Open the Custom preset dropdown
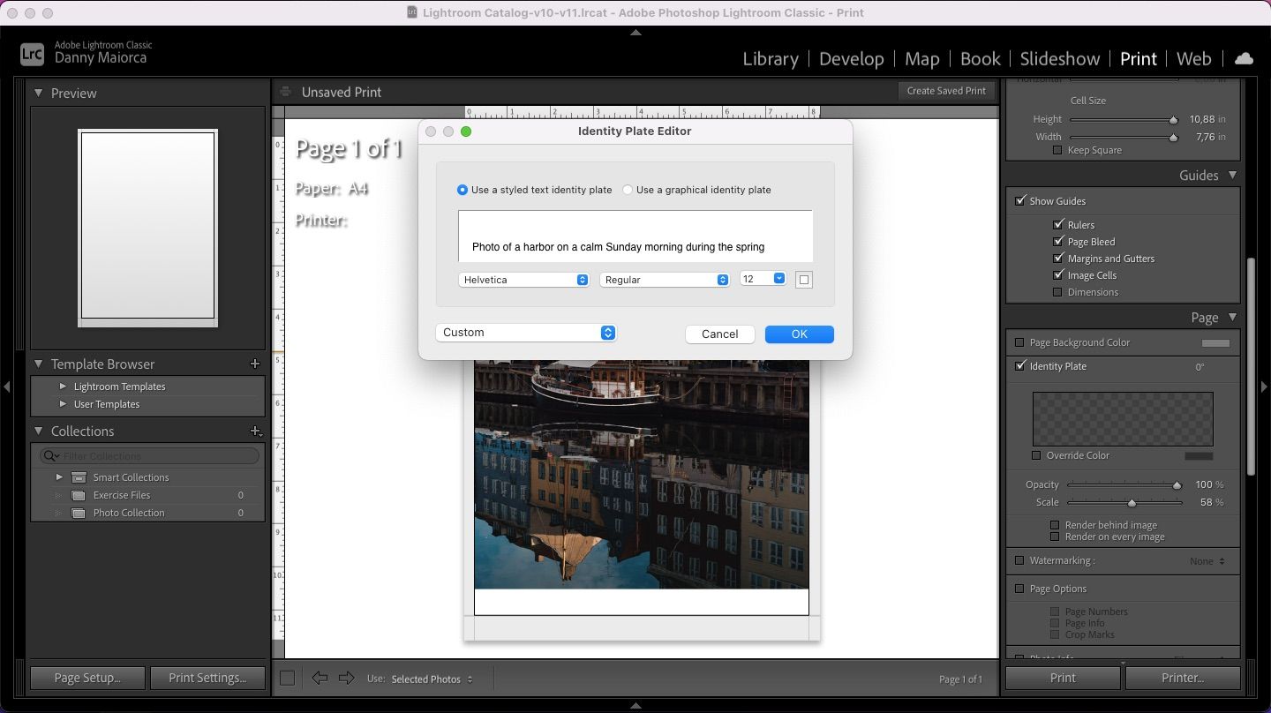Screen dimensions: 1271x713 (525, 333)
